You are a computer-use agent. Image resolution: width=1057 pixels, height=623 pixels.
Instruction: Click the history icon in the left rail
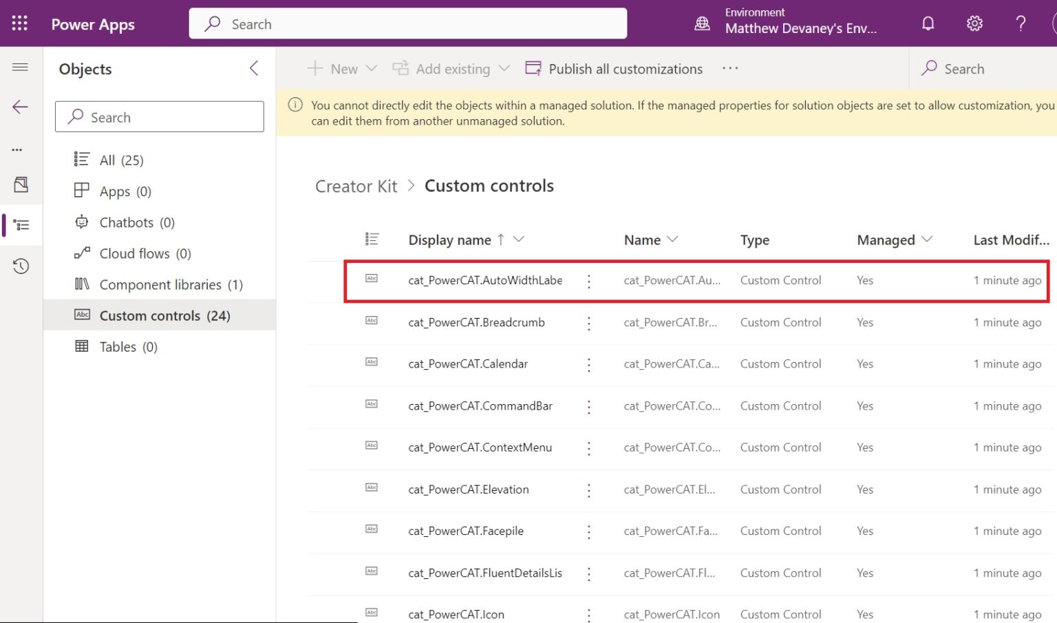coord(20,266)
